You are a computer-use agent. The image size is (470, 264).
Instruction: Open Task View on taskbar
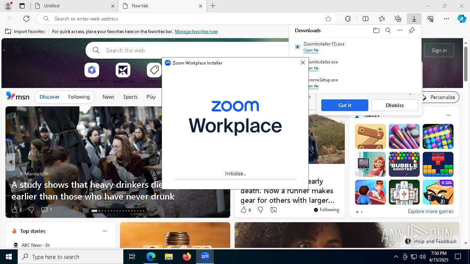click(x=132, y=257)
